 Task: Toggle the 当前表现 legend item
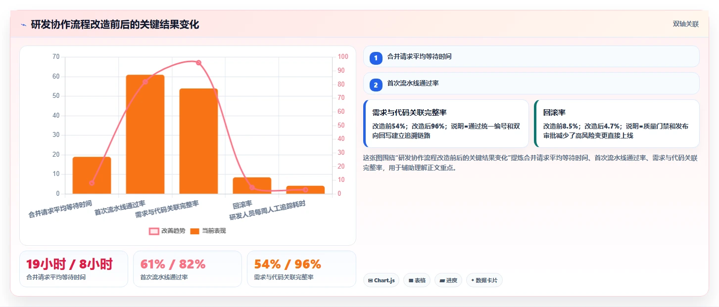pos(208,231)
